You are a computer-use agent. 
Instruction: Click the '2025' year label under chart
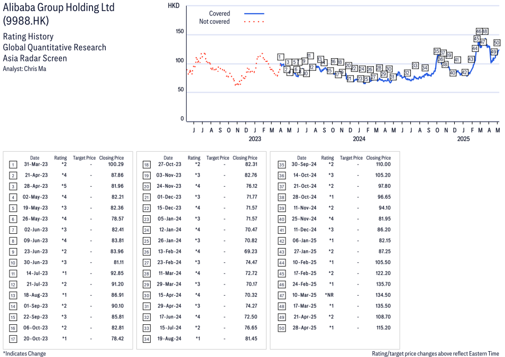463,139
